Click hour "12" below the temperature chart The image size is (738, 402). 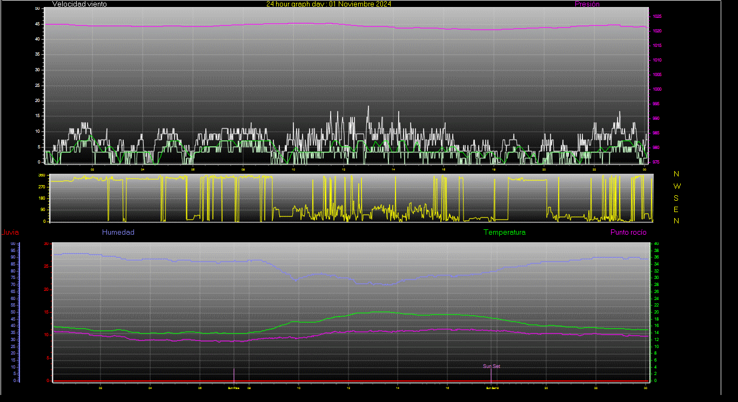(x=348, y=387)
